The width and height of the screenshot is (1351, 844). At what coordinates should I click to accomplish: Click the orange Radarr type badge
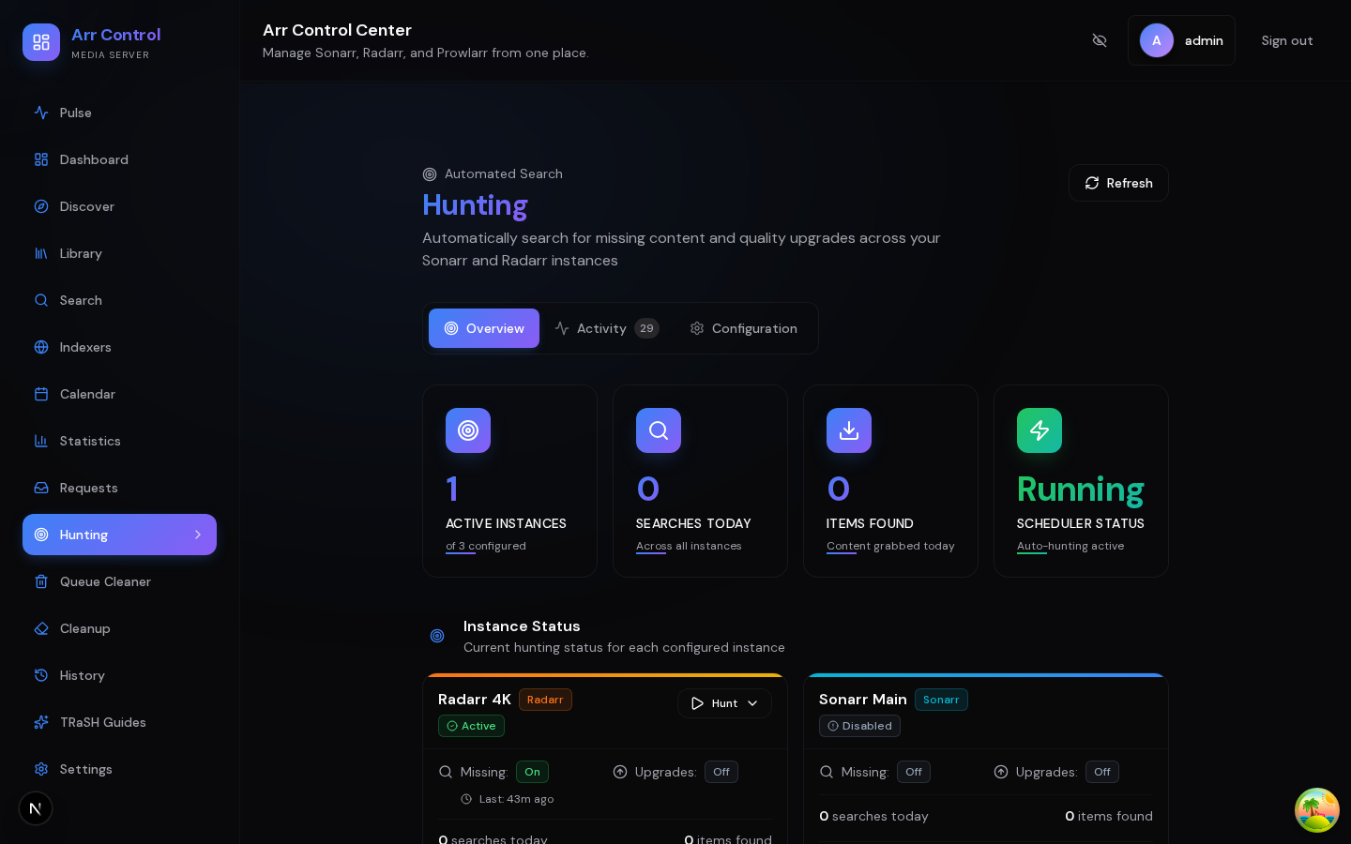click(545, 700)
